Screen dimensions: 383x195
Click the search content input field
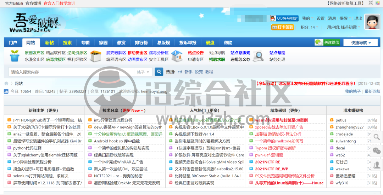(x=71, y=72)
